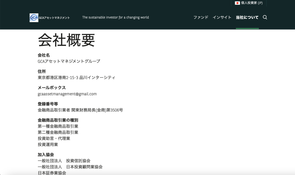Click 一般社団法人 日本投資顧問業協会 line

[70, 167]
